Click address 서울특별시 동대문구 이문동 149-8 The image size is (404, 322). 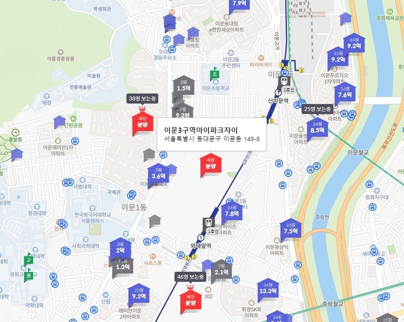[212, 139]
